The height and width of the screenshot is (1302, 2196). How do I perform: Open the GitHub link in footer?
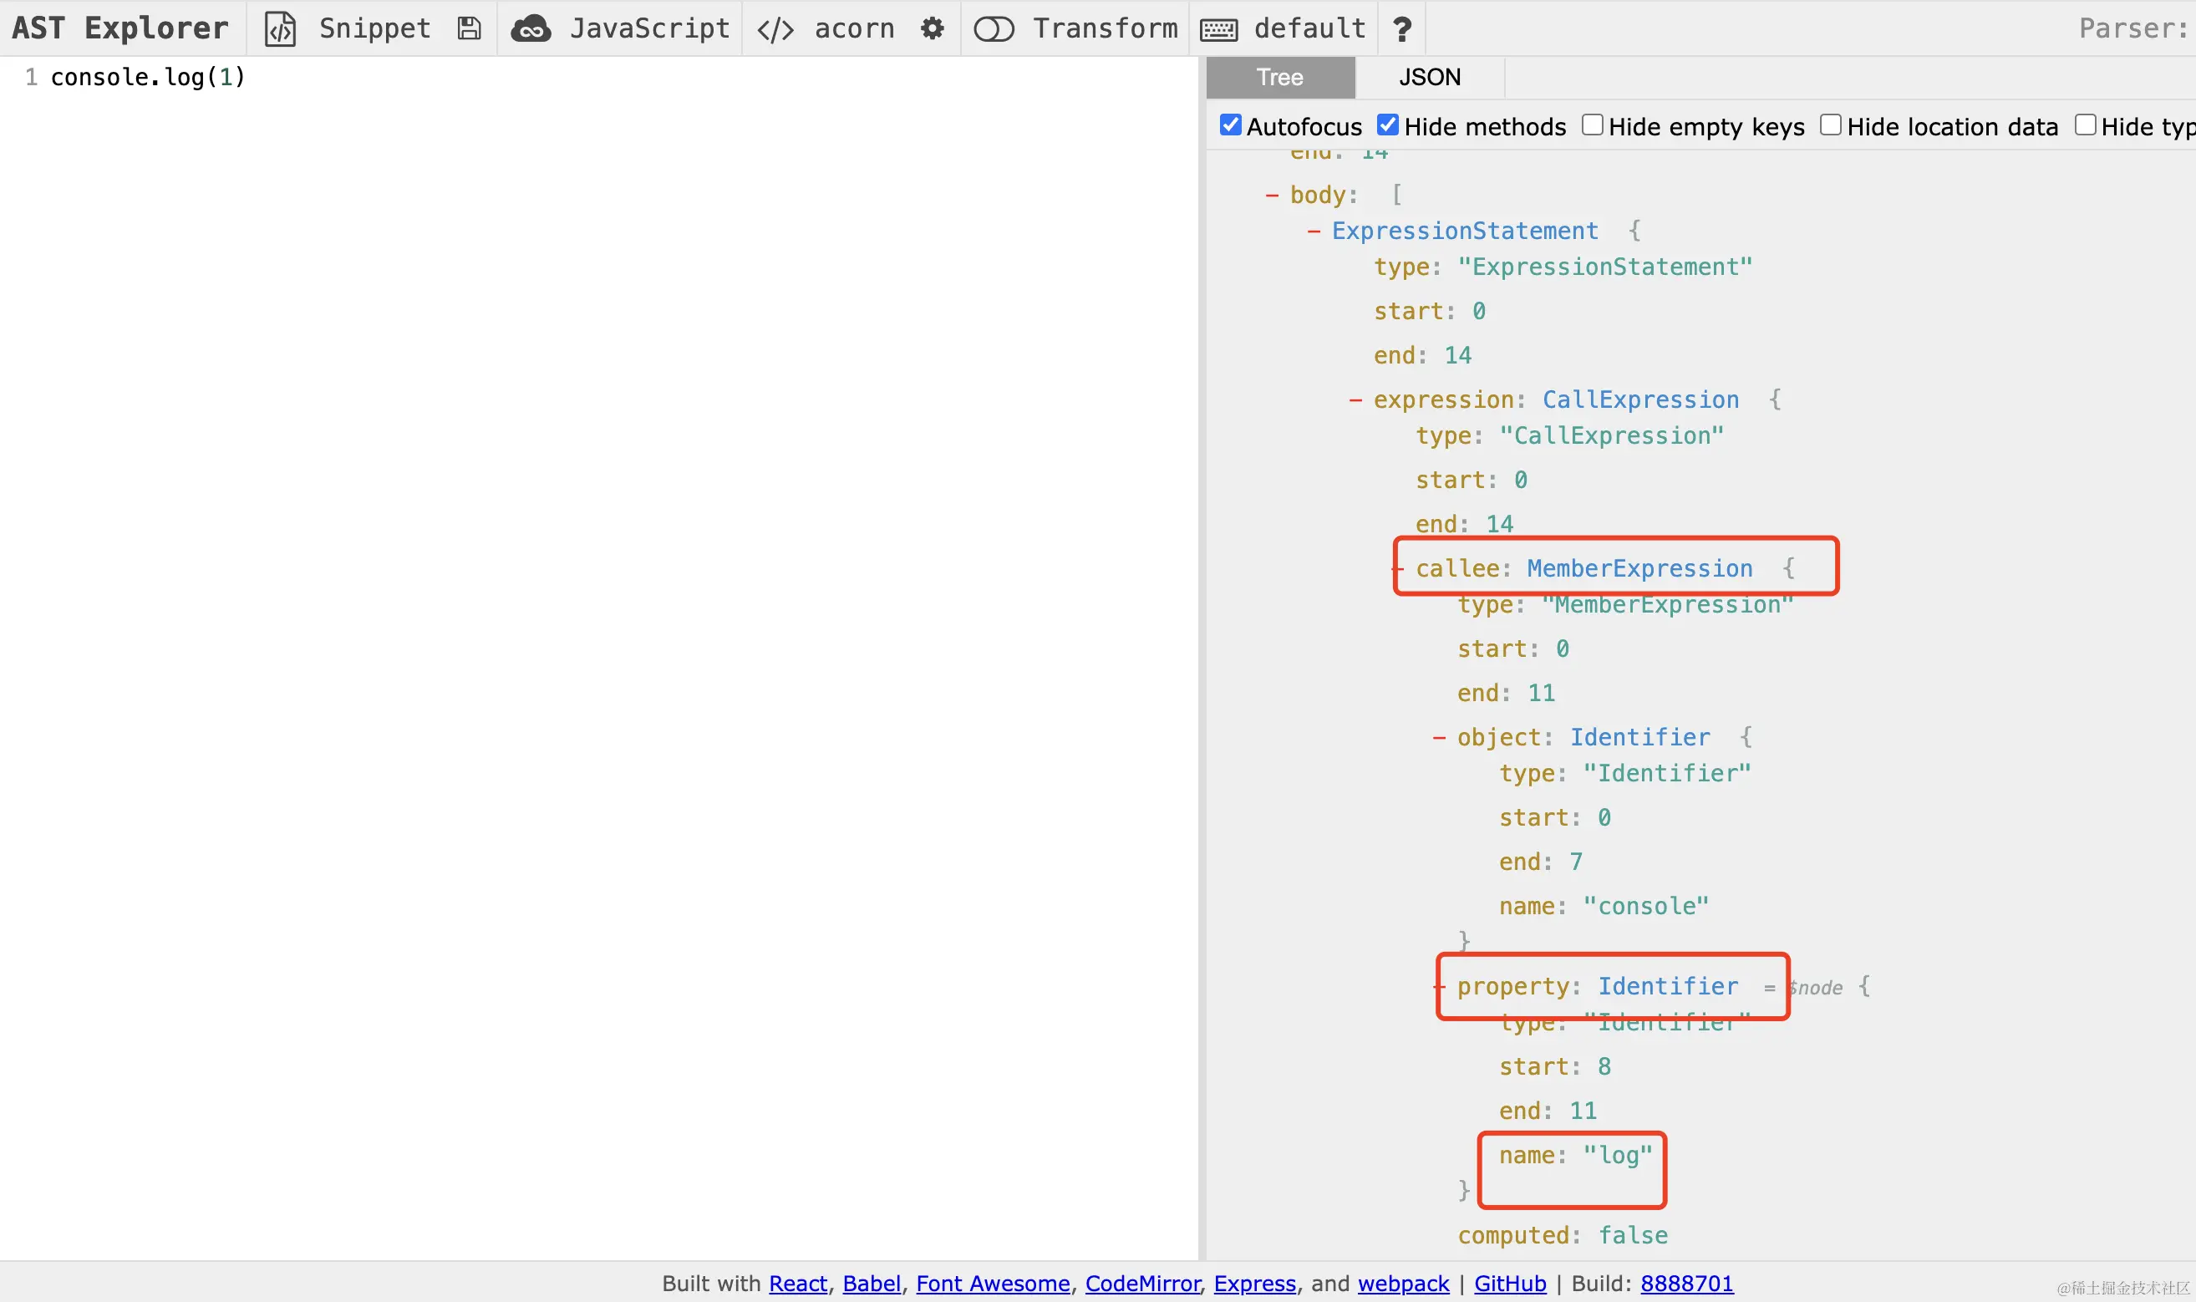[1509, 1284]
